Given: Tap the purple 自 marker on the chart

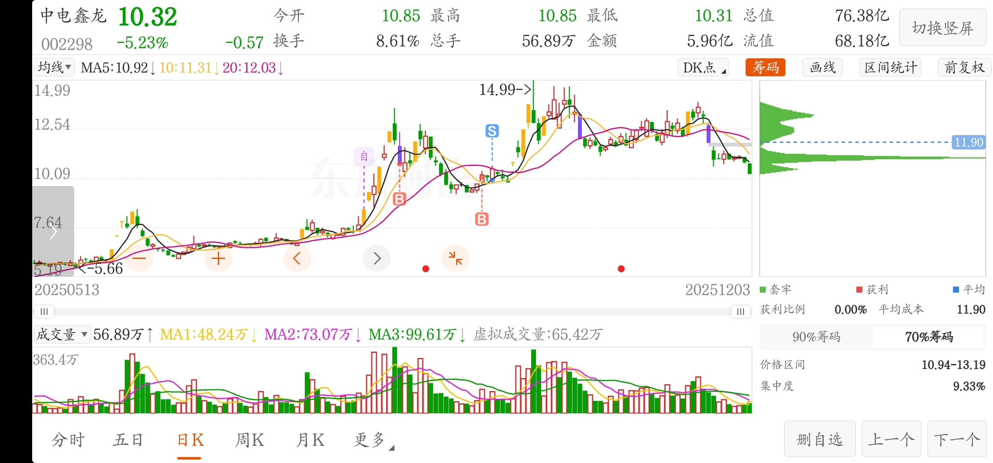Looking at the screenshot, I should point(364,156).
